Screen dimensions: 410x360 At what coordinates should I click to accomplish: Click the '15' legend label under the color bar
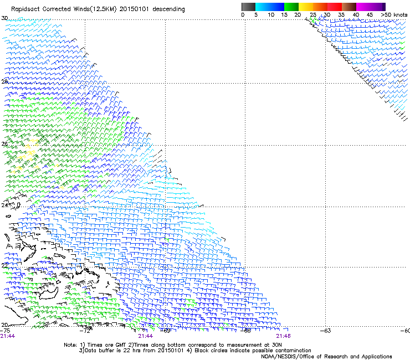[x=284, y=15]
